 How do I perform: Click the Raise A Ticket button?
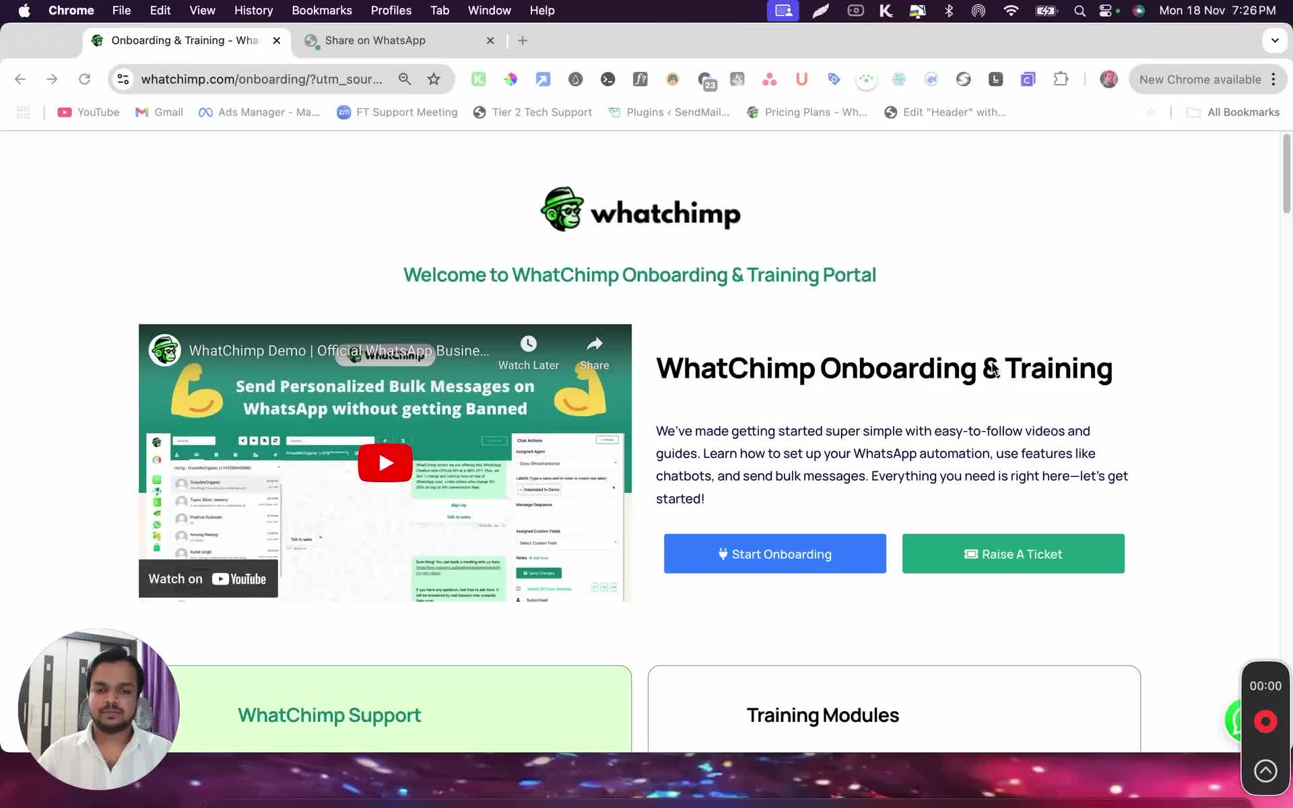click(x=1013, y=553)
